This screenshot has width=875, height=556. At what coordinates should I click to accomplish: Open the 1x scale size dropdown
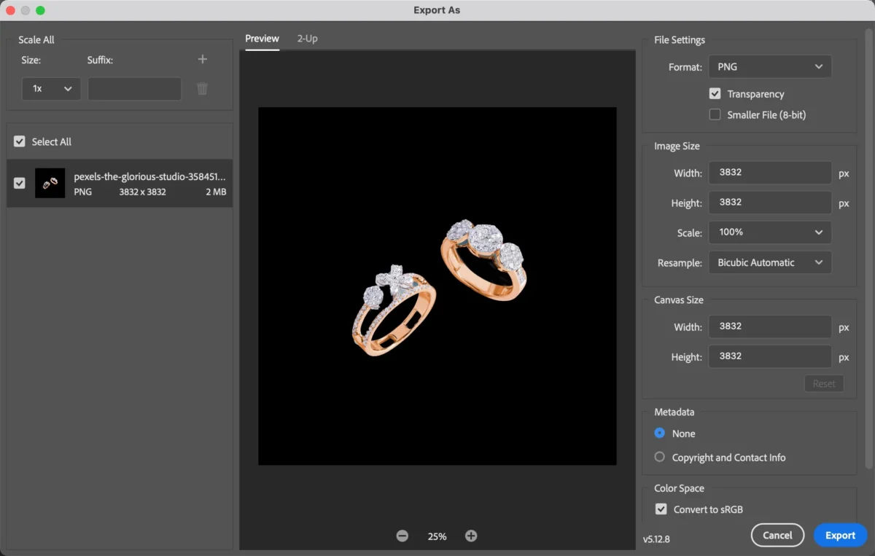(51, 88)
